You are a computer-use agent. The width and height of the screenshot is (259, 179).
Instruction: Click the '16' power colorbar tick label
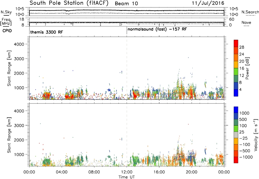tap(242, 68)
